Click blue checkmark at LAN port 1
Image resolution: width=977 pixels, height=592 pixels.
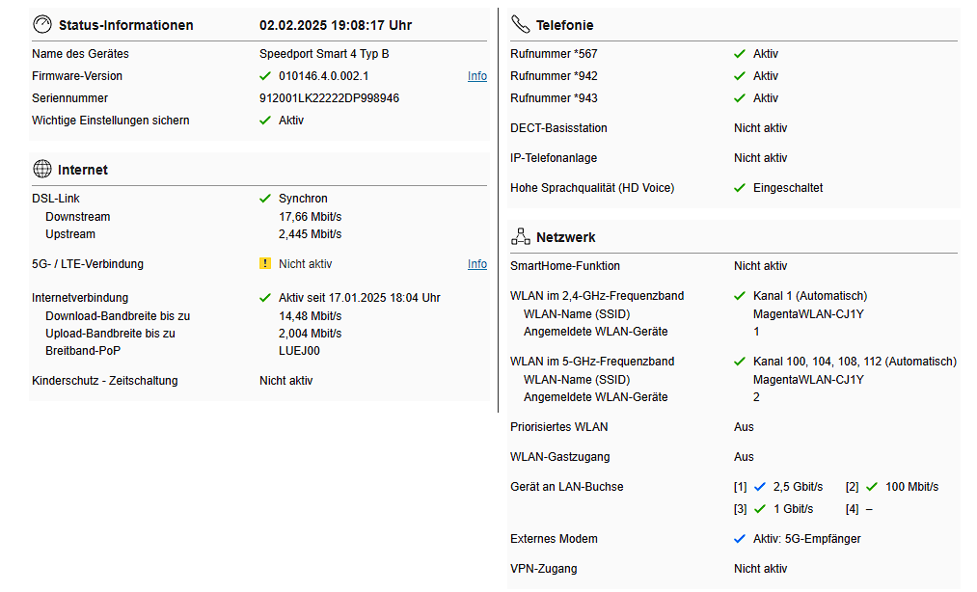click(x=759, y=487)
